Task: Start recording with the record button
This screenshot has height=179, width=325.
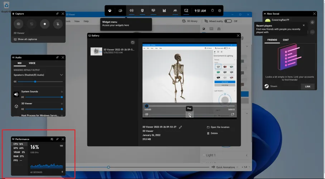Action: coord(45,24)
